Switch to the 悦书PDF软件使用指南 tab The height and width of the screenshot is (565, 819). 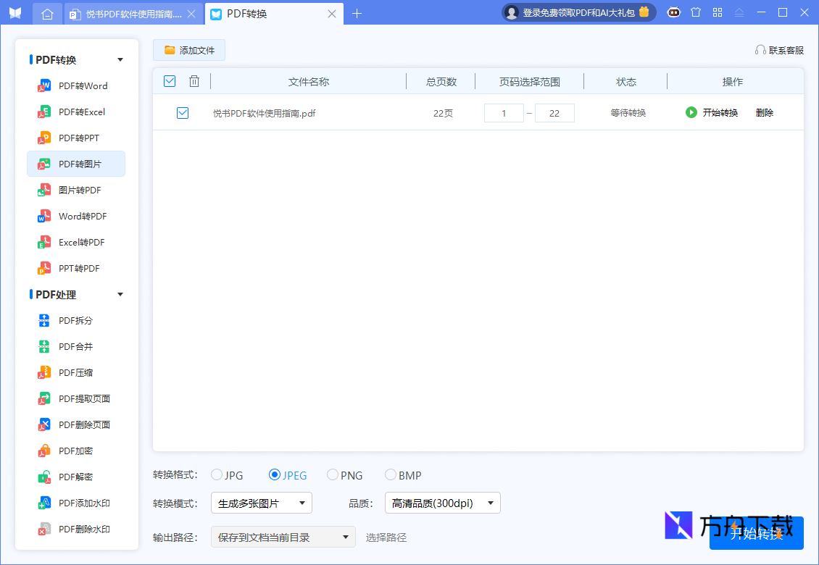[x=127, y=12]
